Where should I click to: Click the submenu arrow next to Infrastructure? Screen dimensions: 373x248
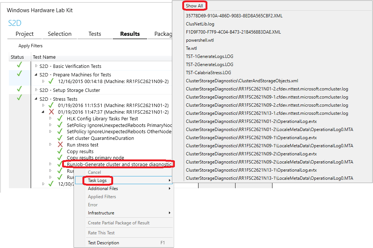tap(170, 213)
